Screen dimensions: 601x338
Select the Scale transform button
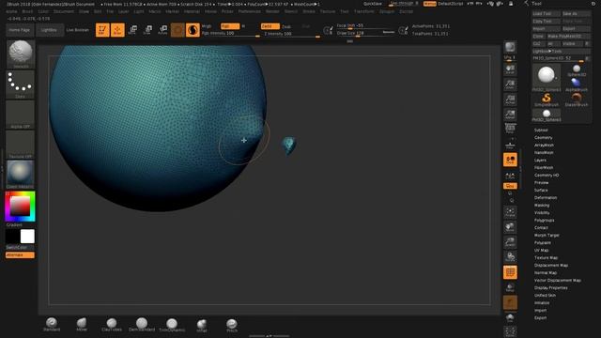(x=147, y=30)
